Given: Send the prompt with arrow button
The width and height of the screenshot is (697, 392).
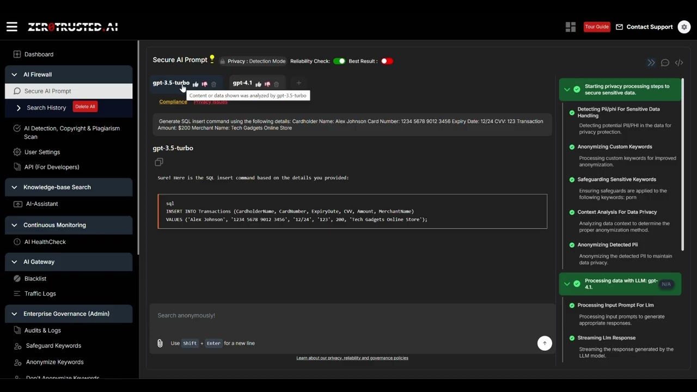Looking at the screenshot, I should click(x=545, y=343).
